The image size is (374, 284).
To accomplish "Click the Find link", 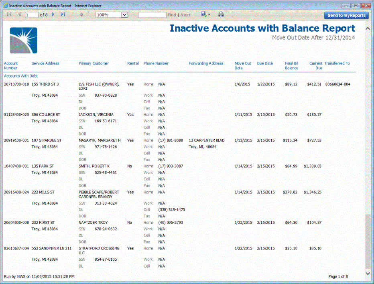I will coord(172,15).
